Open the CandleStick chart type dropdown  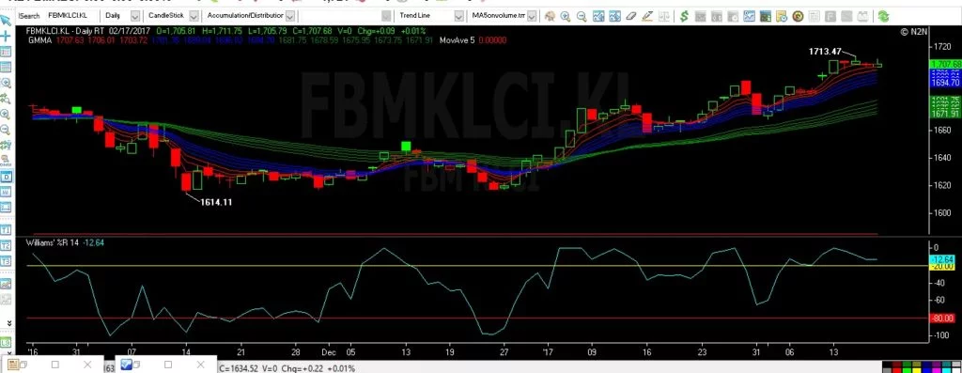(x=194, y=15)
